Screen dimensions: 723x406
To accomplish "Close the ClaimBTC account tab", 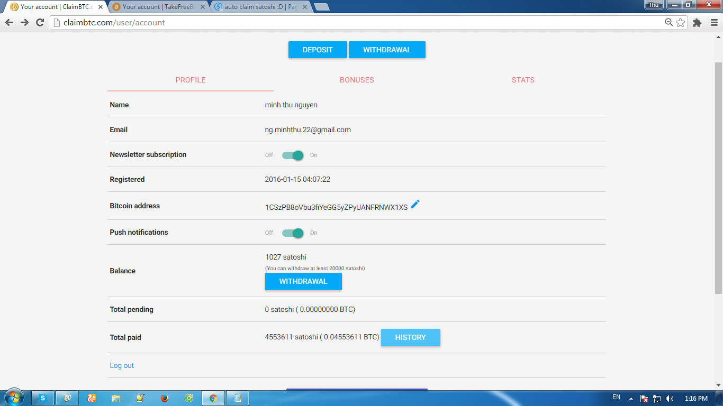I will tap(101, 7).
